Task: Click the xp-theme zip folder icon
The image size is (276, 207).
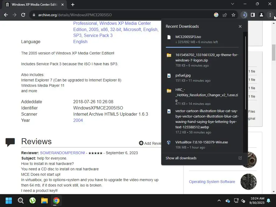Action: 169,55
